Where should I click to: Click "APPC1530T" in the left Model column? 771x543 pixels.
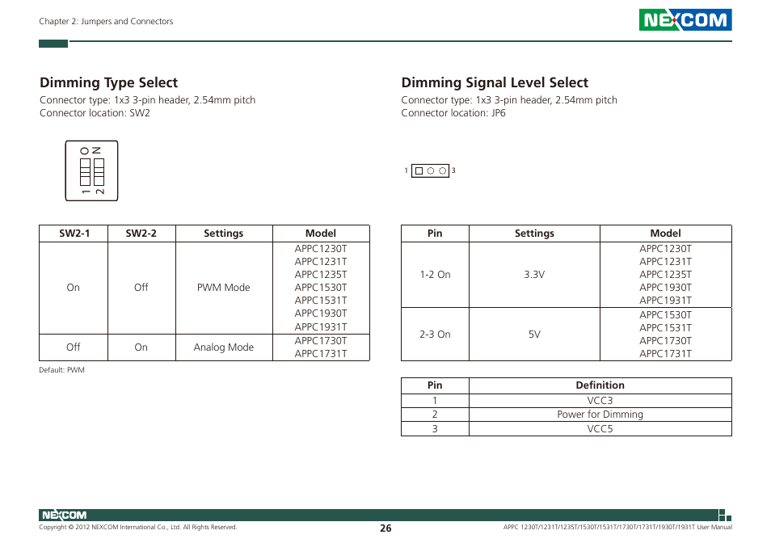tap(321, 288)
